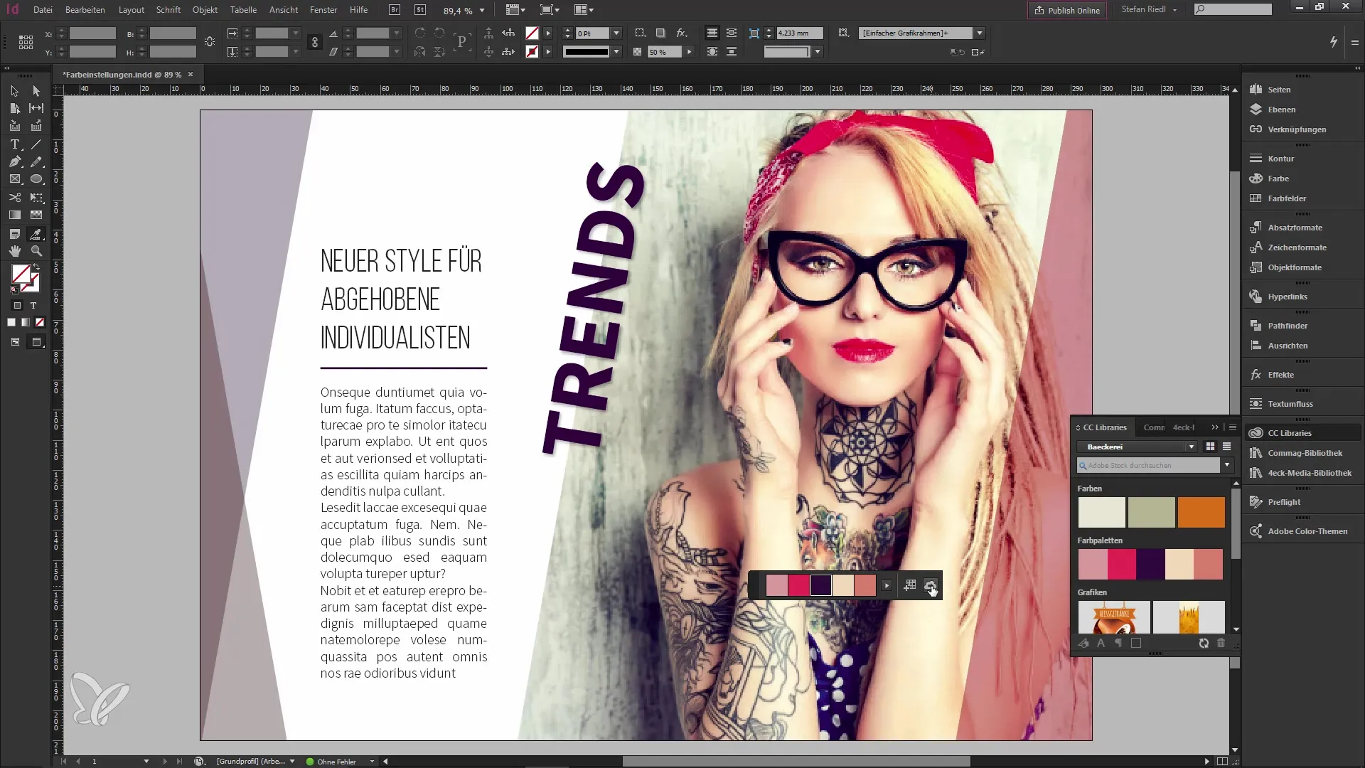Viewport: 1365px width, 768px height.
Task: Select the orange swatch under Farben
Action: click(x=1201, y=512)
